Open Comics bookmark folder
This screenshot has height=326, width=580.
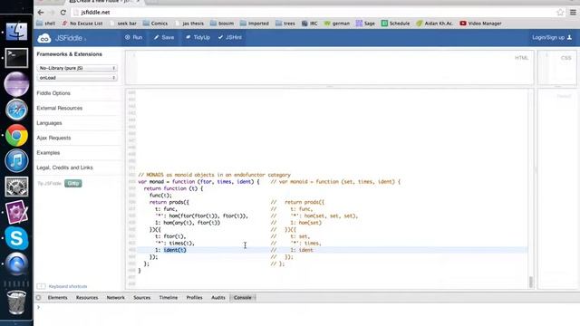[x=155, y=24]
